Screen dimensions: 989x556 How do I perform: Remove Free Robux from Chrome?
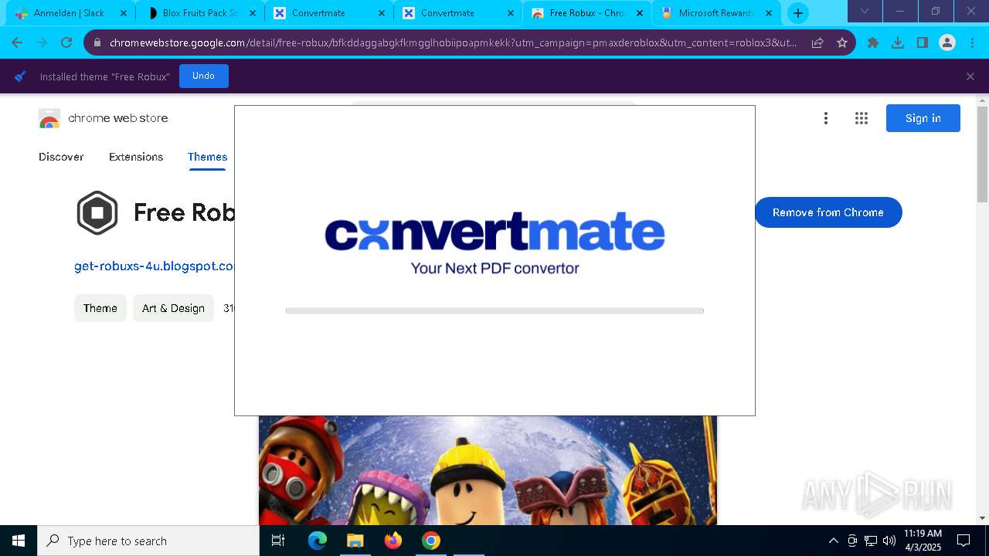click(828, 212)
